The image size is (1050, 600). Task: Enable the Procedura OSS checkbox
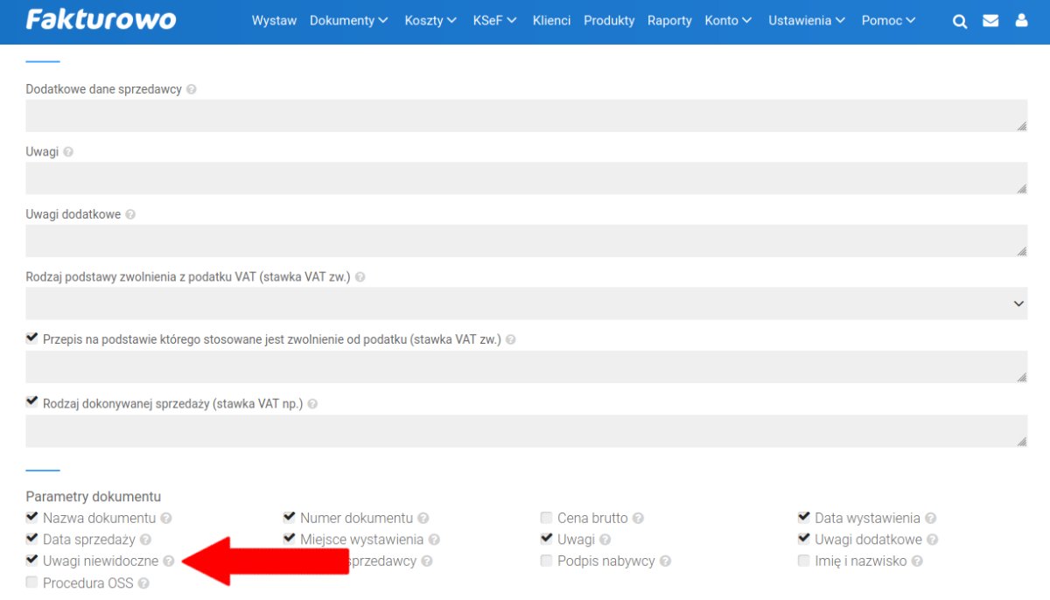[32, 583]
